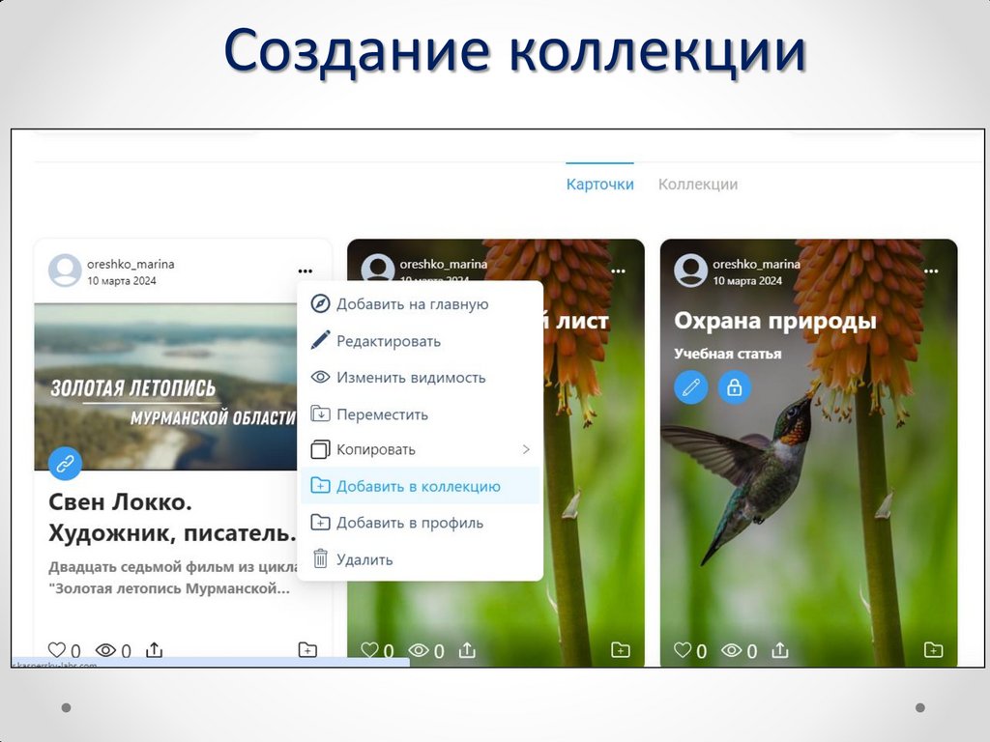The width and height of the screenshot is (990, 742).
Task: Select Копировать menu entry
Action: pos(420,450)
